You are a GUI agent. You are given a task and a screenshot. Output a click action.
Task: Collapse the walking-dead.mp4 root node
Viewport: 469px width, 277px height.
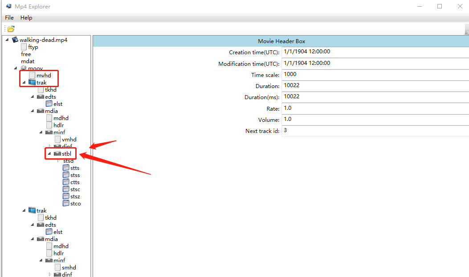tap(8, 40)
